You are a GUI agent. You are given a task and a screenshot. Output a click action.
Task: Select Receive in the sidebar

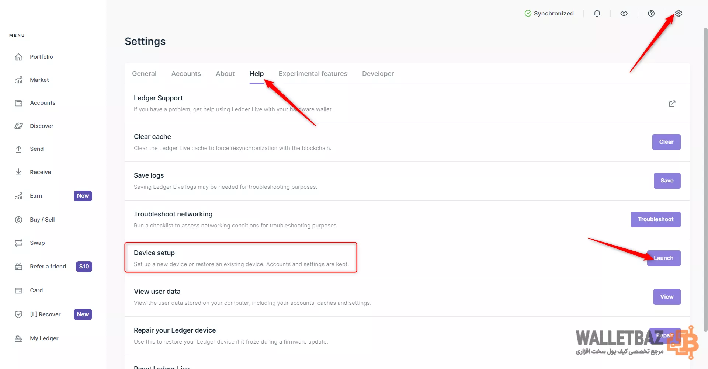[41, 172]
